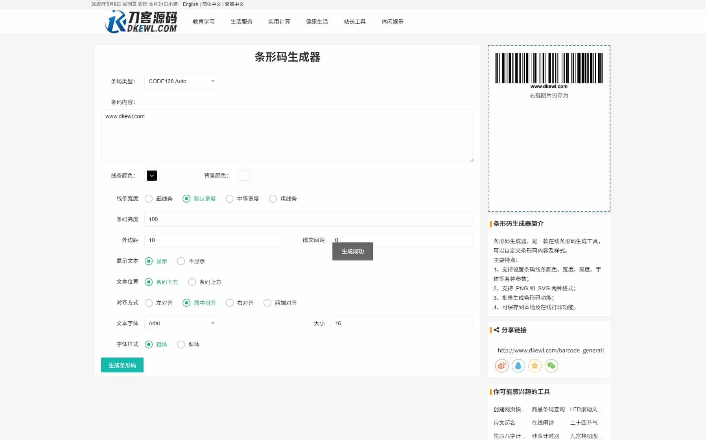
Task: Open the 线条颜色 line color swatch
Action: tap(151, 176)
